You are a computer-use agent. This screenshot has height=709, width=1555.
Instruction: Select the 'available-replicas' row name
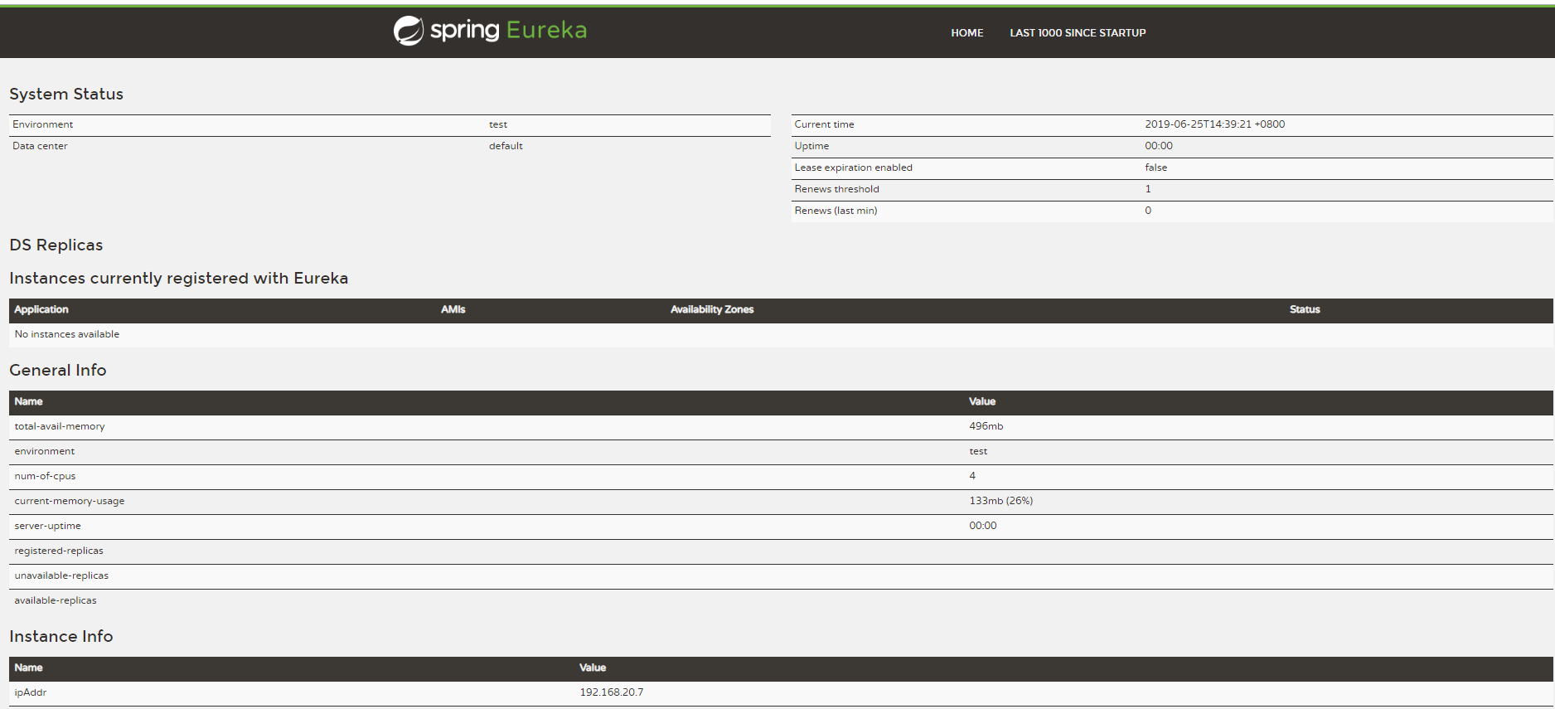pos(56,600)
